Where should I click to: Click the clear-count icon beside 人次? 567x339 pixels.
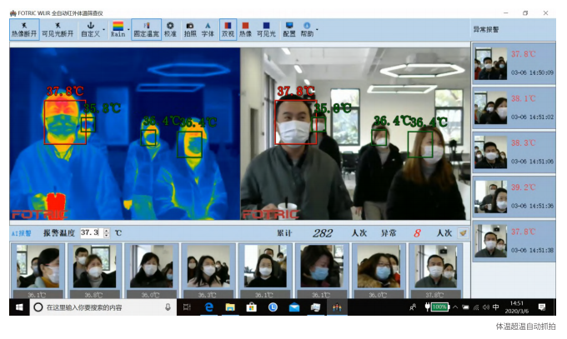(x=463, y=233)
